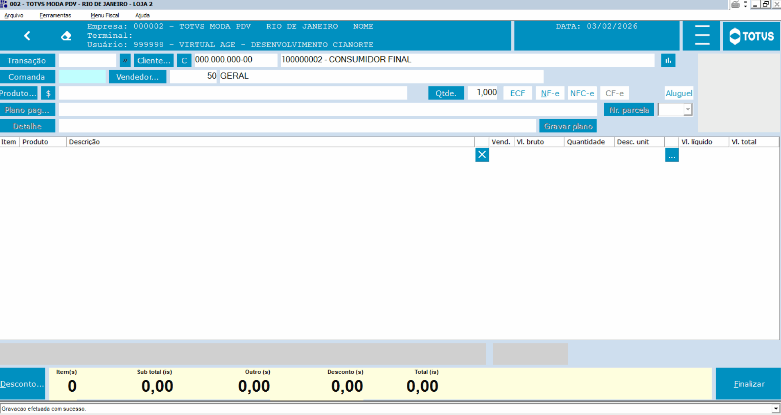781x415 pixels.
Task: Open the Vendedor... search button
Action: click(138, 77)
